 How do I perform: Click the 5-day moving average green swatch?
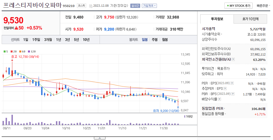point(4,52)
